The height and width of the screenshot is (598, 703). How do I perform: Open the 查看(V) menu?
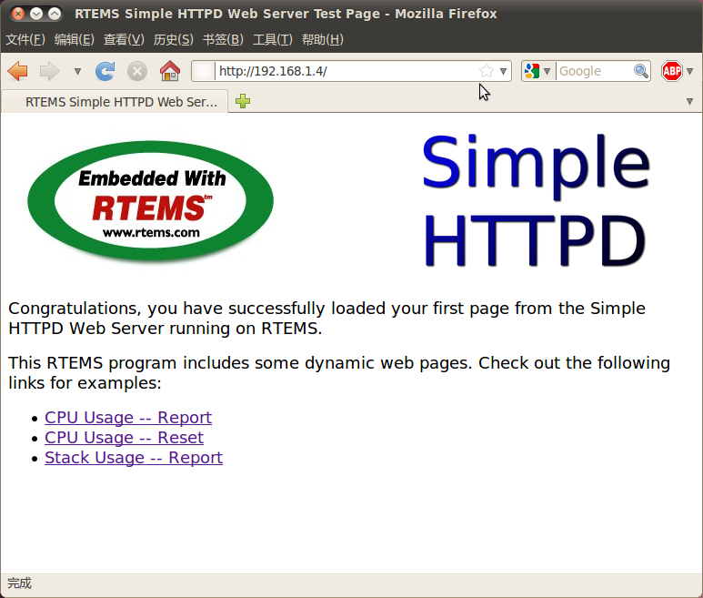(124, 39)
